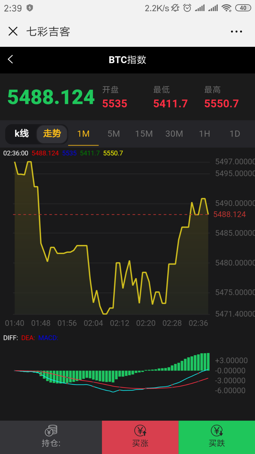The image size is (255, 454).
Task: Open the three-dot more options menu
Action: (x=236, y=31)
